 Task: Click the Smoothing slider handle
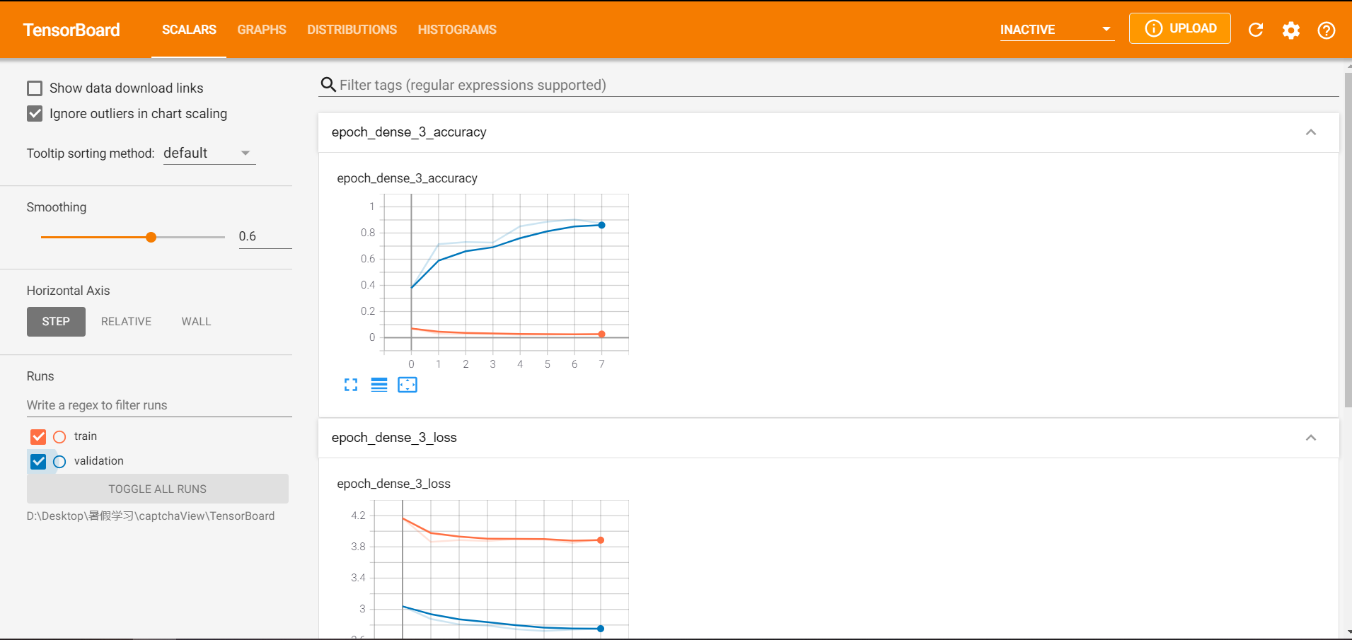point(151,238)
